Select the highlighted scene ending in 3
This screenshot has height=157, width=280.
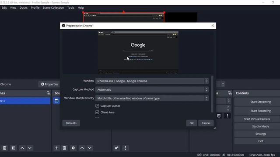tap(25, 101)
